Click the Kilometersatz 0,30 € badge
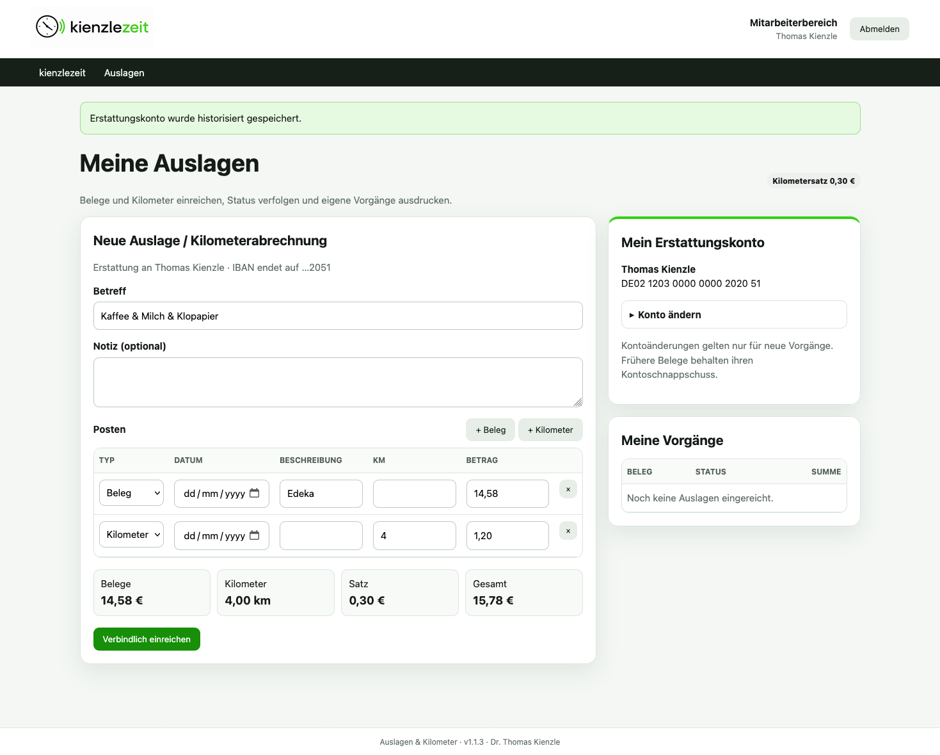Image resolution: width=940 pixels, height=755 pixels. click(813, 181)
